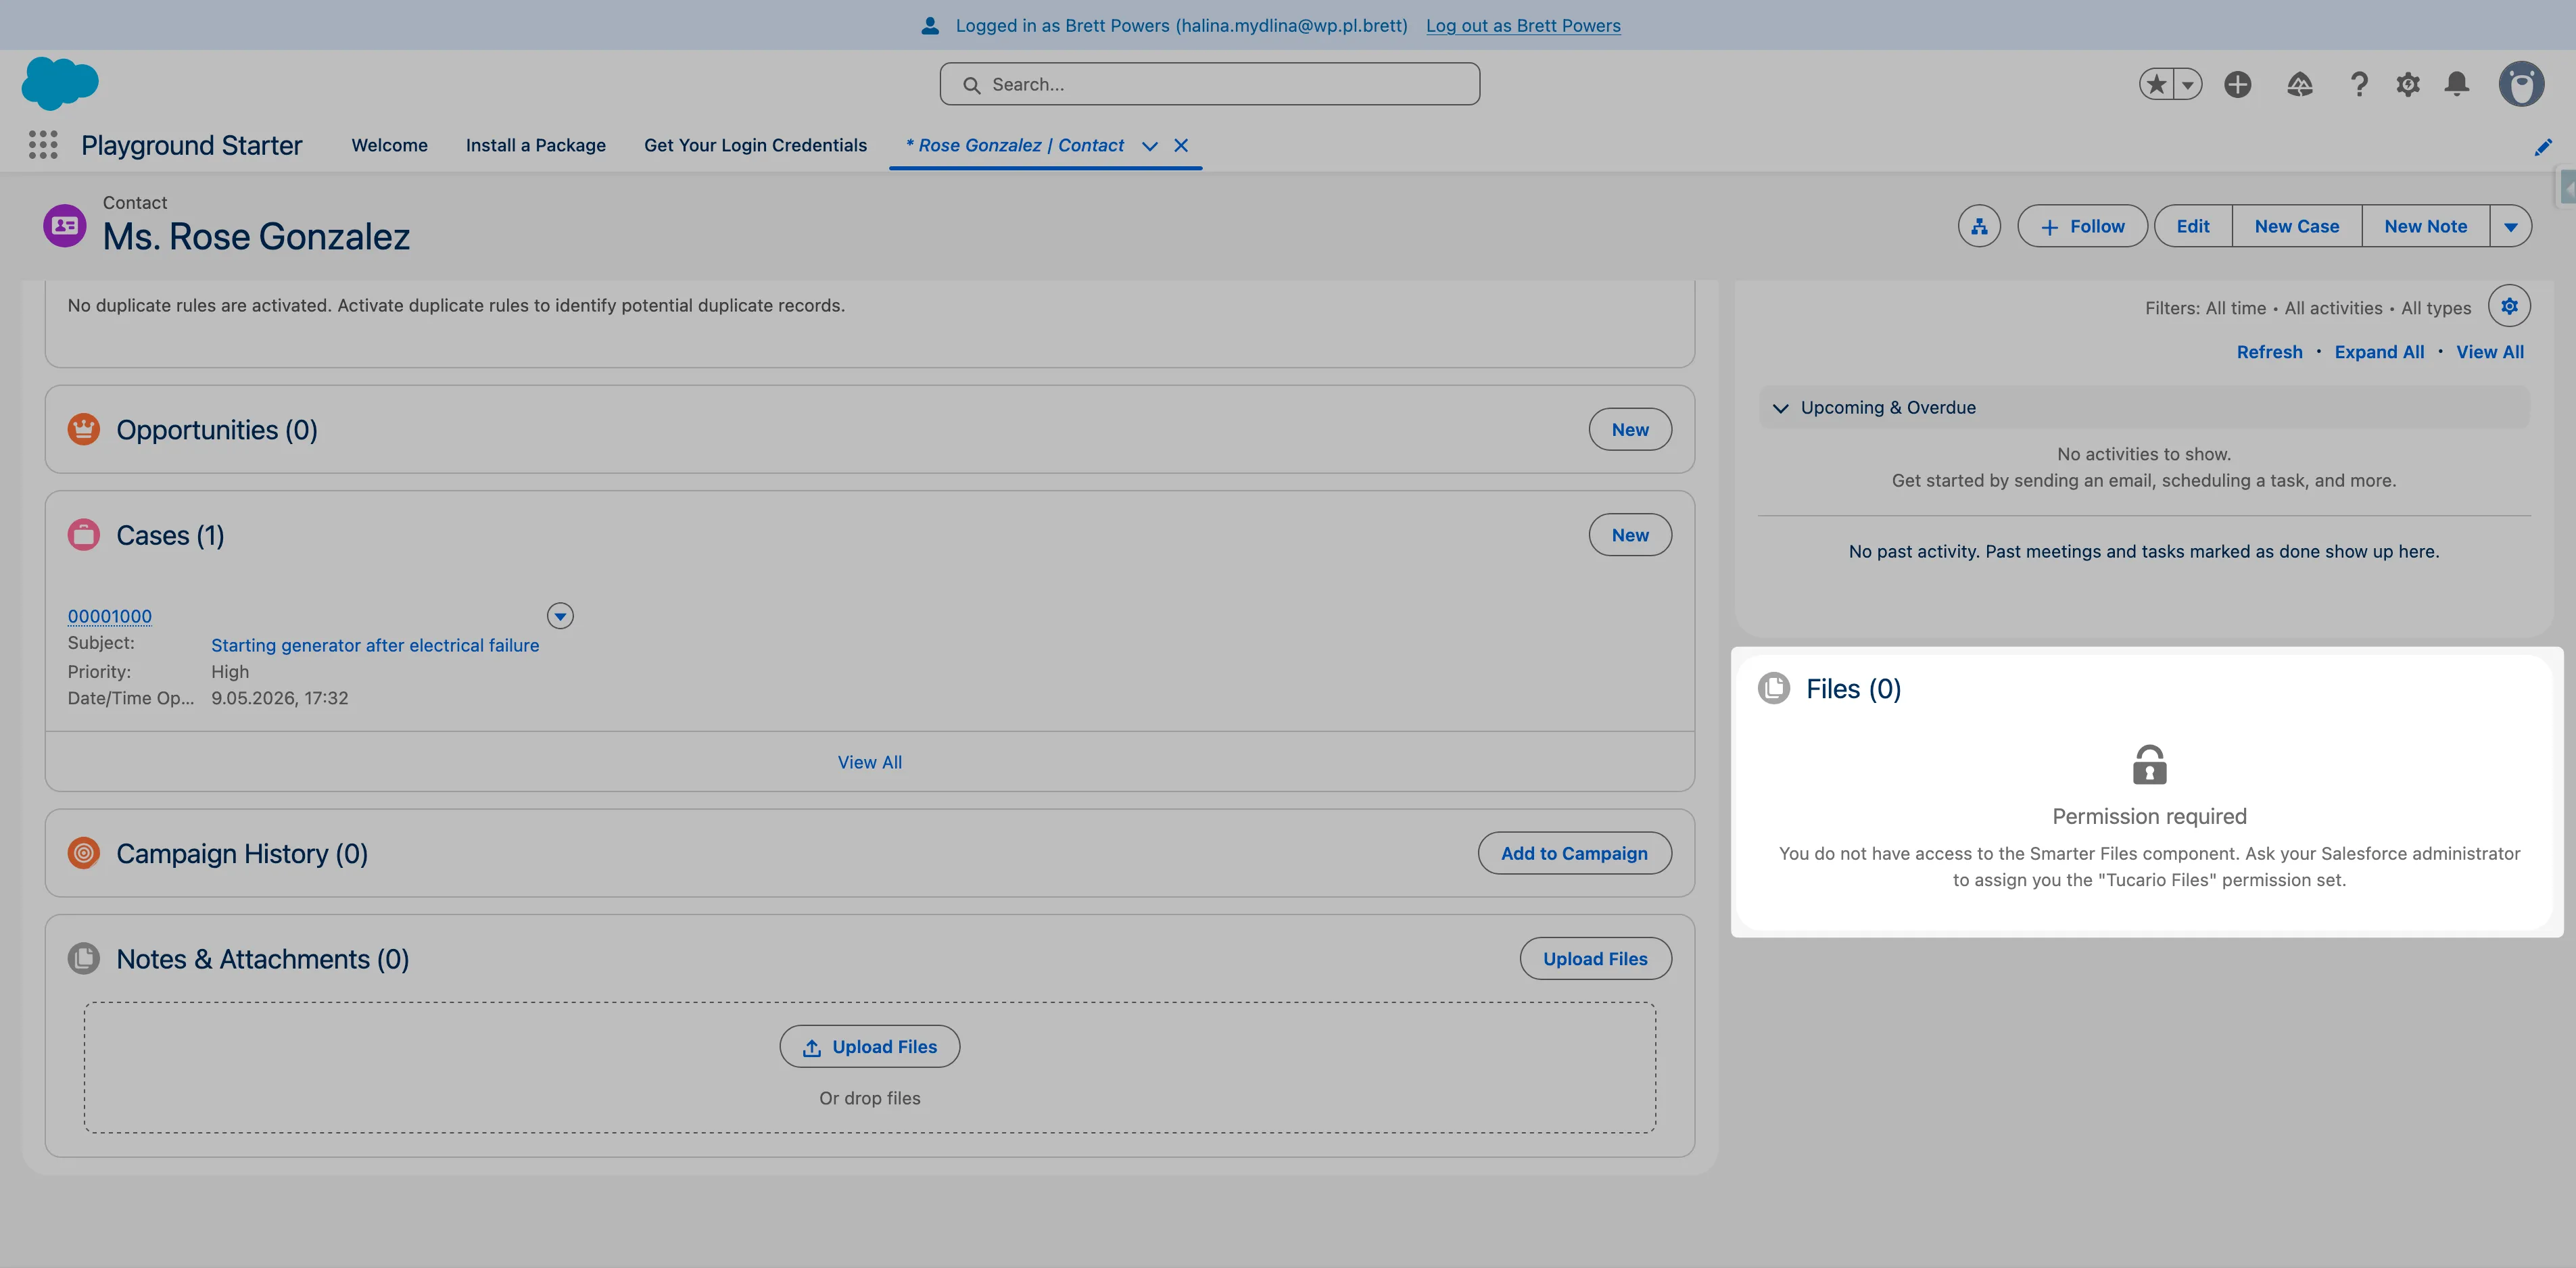2576x1268 pixels.
Task: Click in the global Search field
Action: tap(1210, 84)
